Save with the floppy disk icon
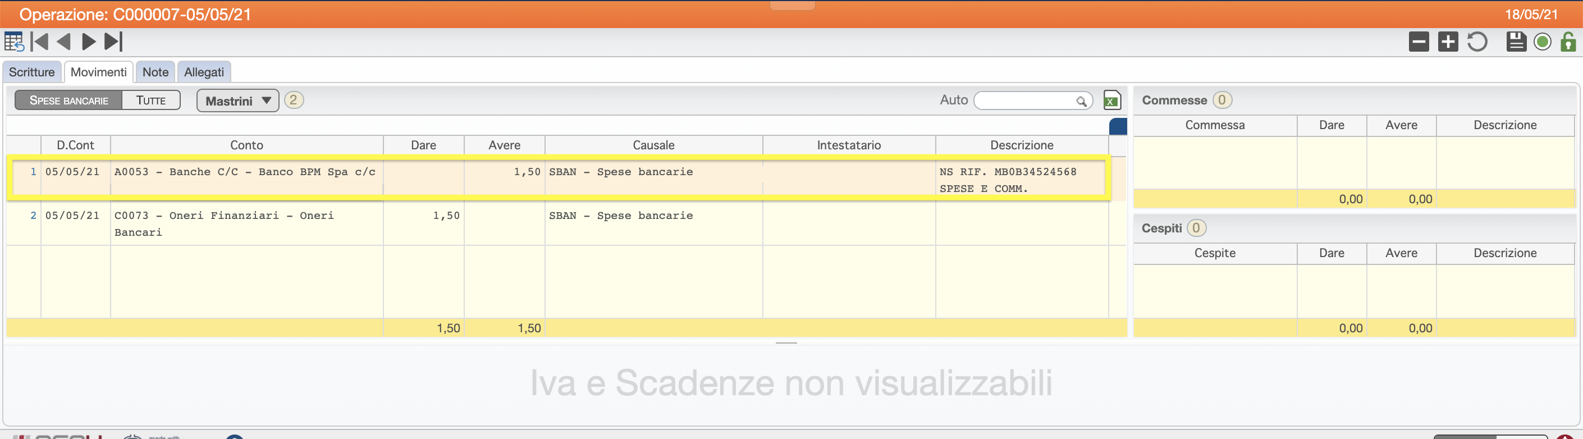Viewport: 1583px width, 439px height. coord(1517,42)
